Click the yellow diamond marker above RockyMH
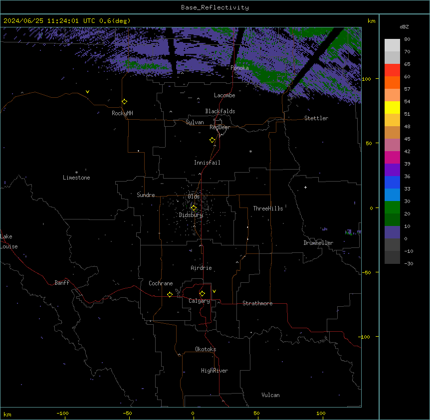This screenshot has height=420, width=430. [x=124, y=101]
